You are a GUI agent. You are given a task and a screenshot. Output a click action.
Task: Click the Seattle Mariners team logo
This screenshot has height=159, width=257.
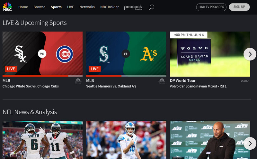pos(104,54)
